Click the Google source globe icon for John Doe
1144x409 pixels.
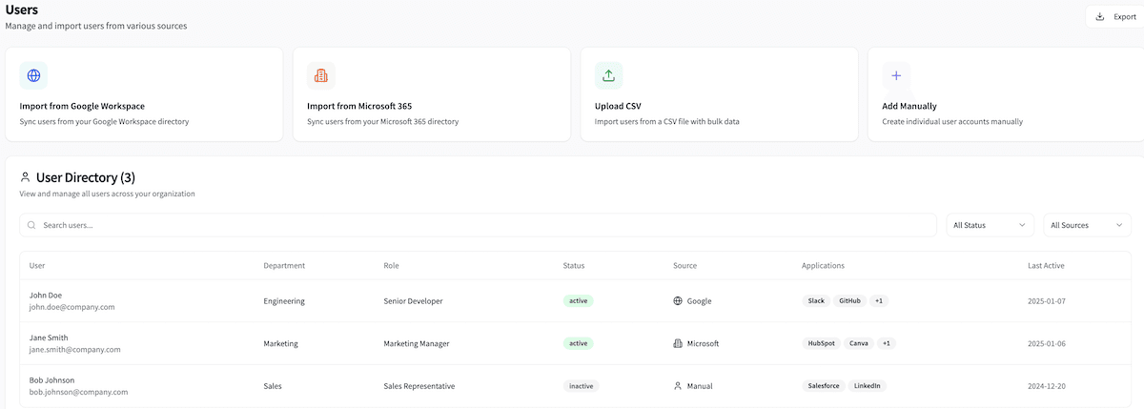coord(678,301)
